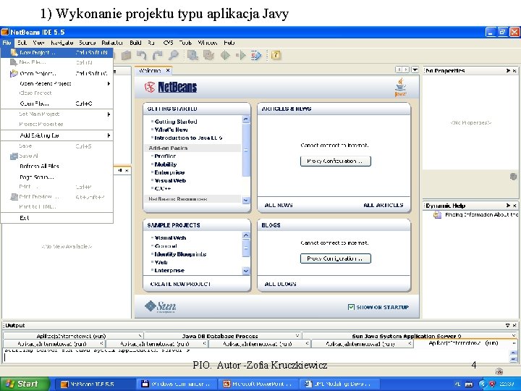This screenshot has width=521, height=391.
Task: Switch to Microsoft PowerPoint taskbar item
Action: [258, 384]
